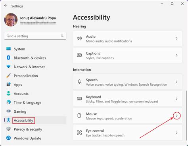Click the Eye control tracker icon
The height and width of the screenshot is (146, 188).
[x=79, y=133]
